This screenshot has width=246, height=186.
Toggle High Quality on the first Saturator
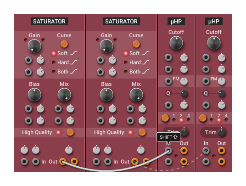point(70,132)
